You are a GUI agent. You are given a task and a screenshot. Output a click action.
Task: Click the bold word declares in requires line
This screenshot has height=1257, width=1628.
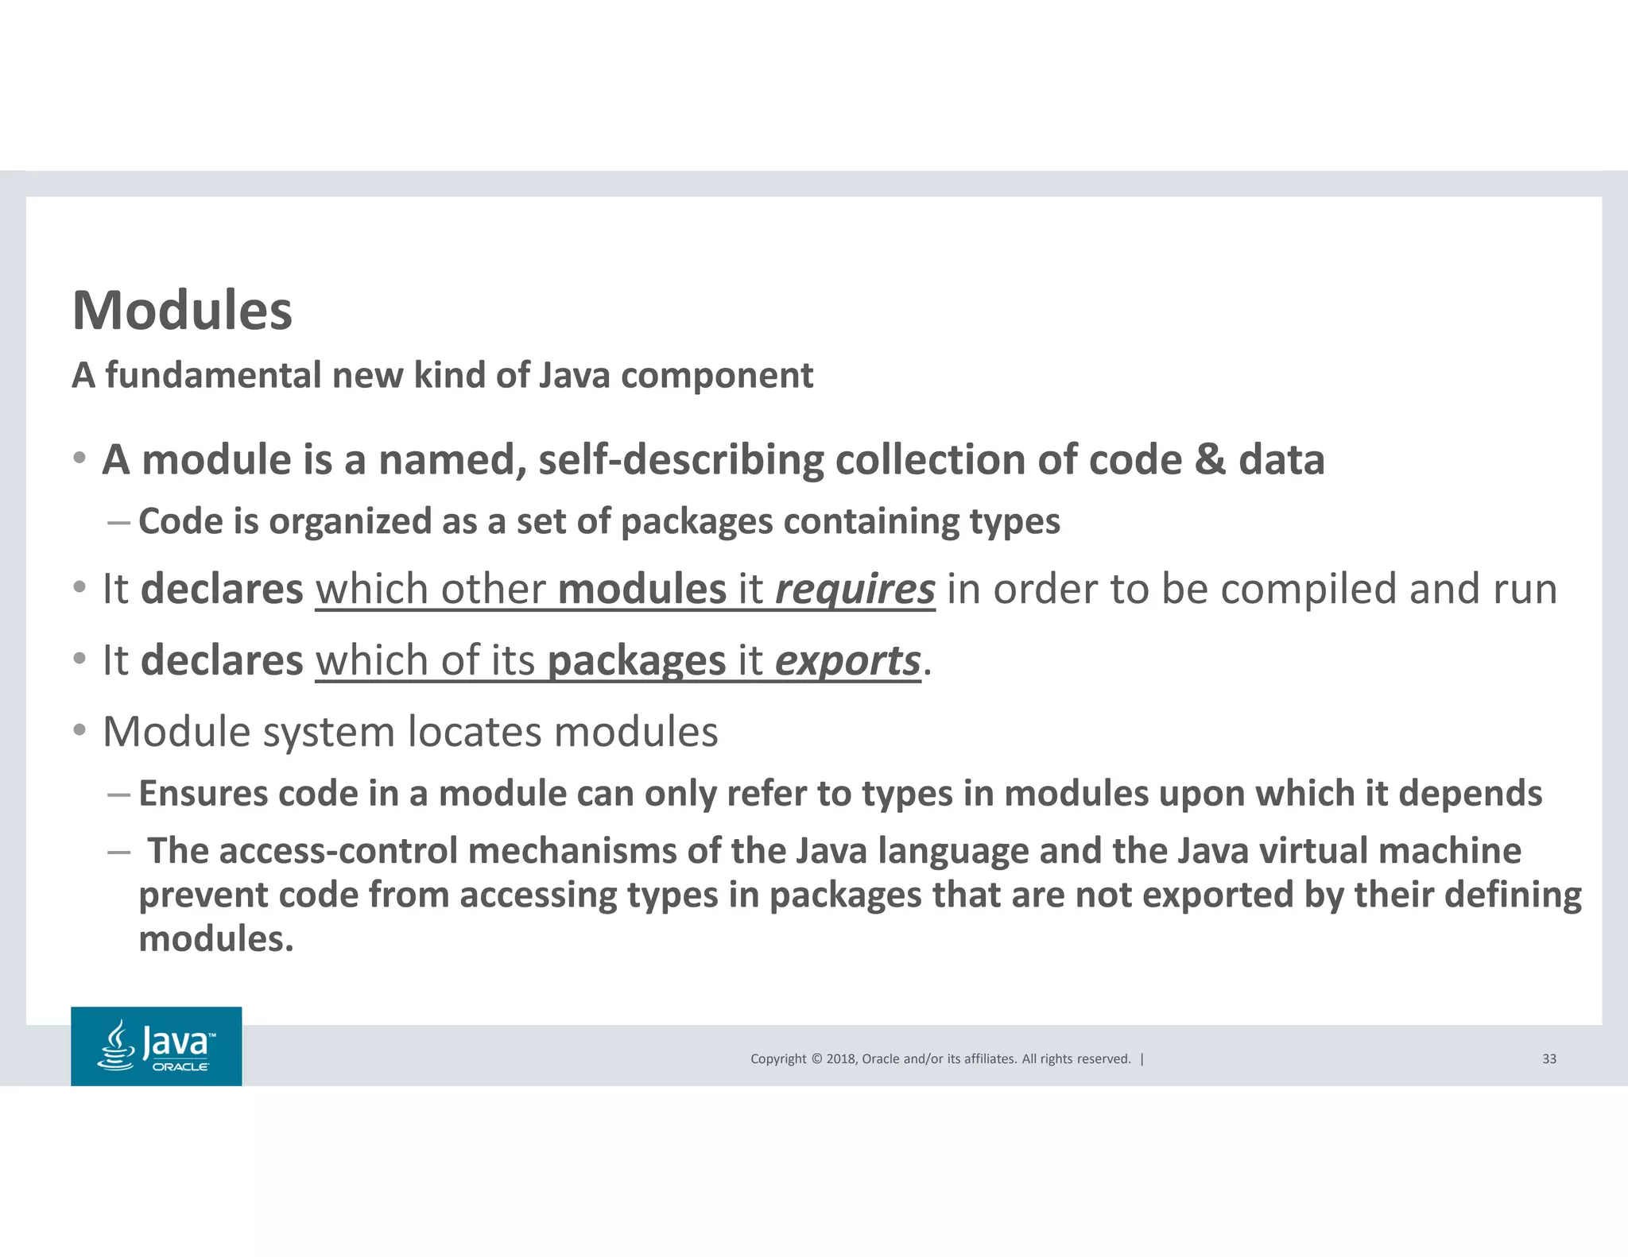222,589
